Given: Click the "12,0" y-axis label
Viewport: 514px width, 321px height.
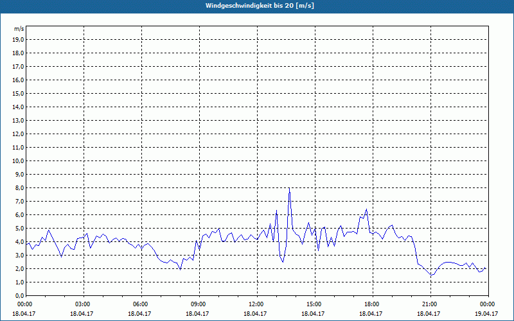Looking at the screenshot, I should coord(19,134).
